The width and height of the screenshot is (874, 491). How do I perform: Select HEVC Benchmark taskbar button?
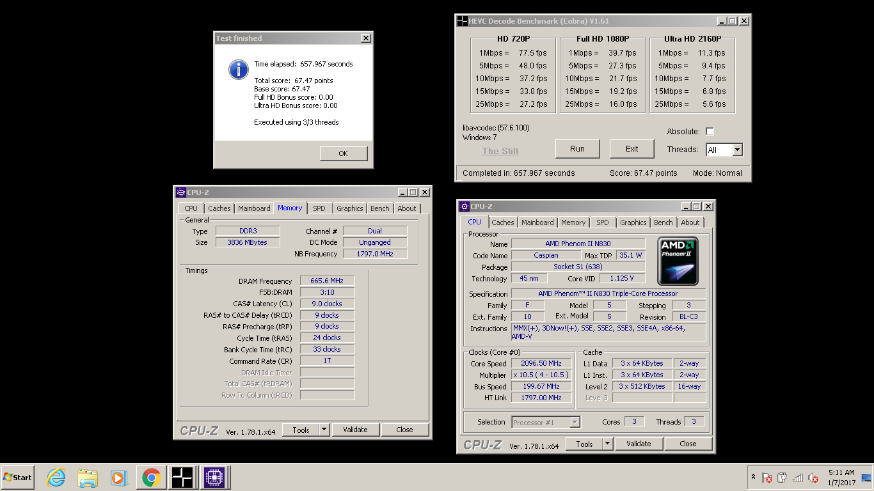tap(182, 478)
